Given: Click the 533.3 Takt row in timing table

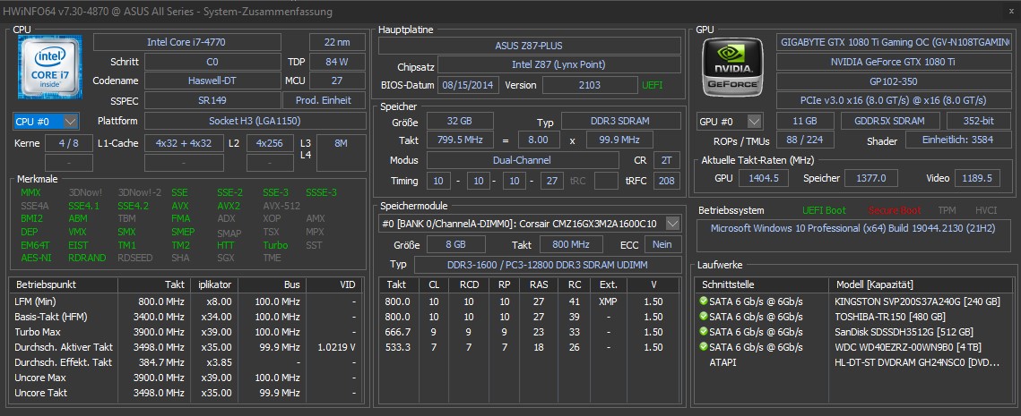Looking at the screenshot, I should tap(530, 346).
